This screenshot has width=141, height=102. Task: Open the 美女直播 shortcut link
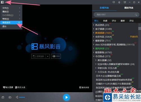(8, 87)
